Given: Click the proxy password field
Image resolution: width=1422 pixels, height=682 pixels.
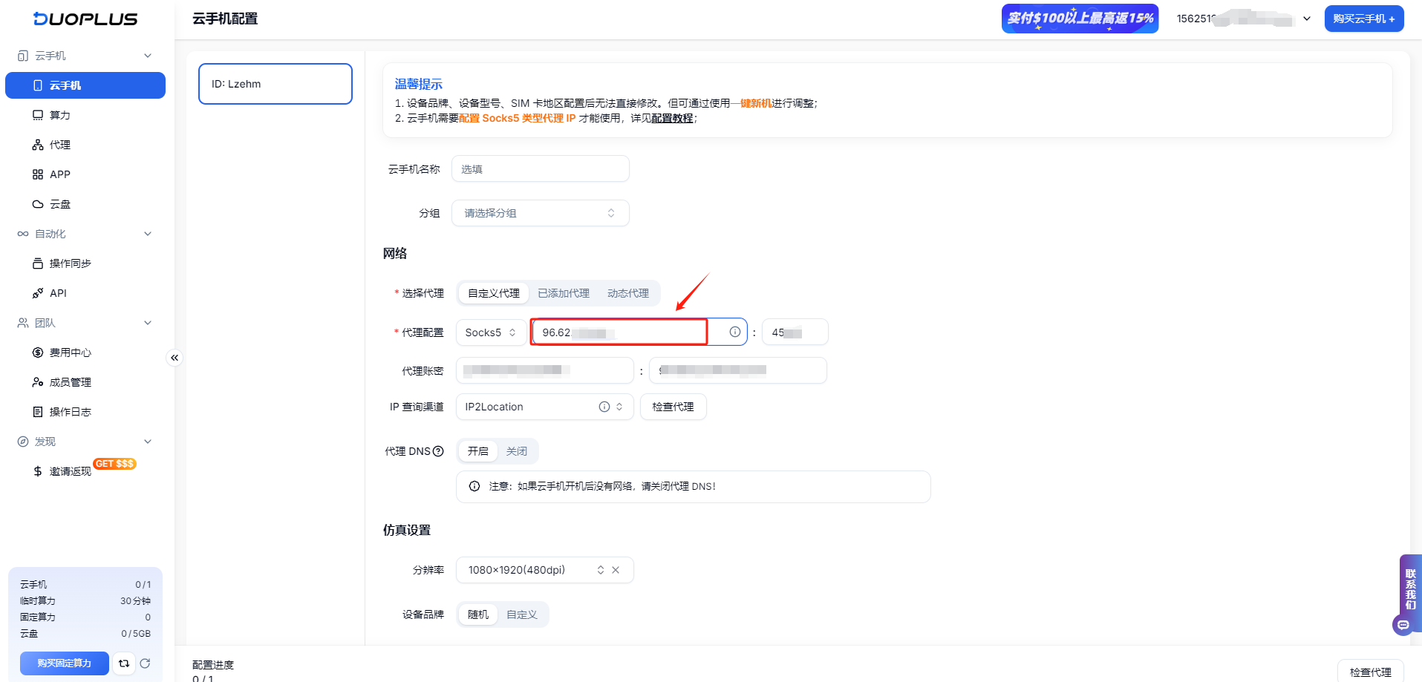Looking at the screenshot, I should click(738, 370).
